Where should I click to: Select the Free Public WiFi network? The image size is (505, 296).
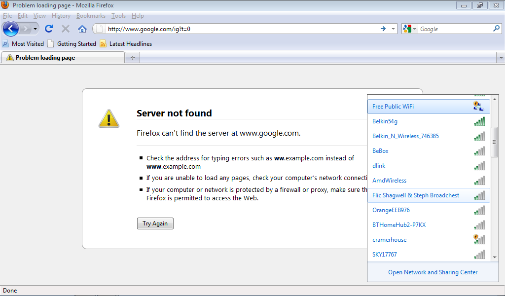point(429,107)
